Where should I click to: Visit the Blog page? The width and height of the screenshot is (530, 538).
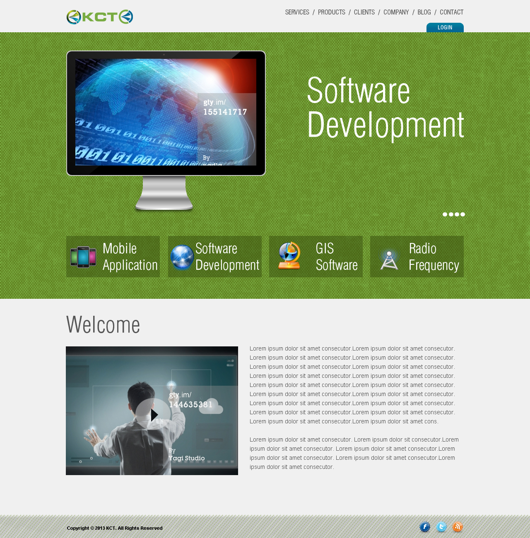click(x=424, y=12)
